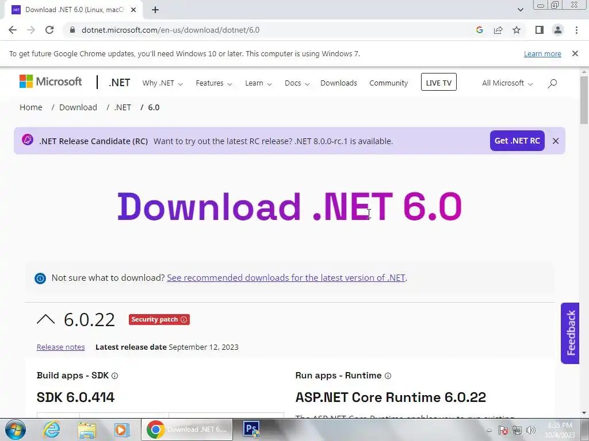Go to Home breadcrumb
589x441 pixels.
31,107
